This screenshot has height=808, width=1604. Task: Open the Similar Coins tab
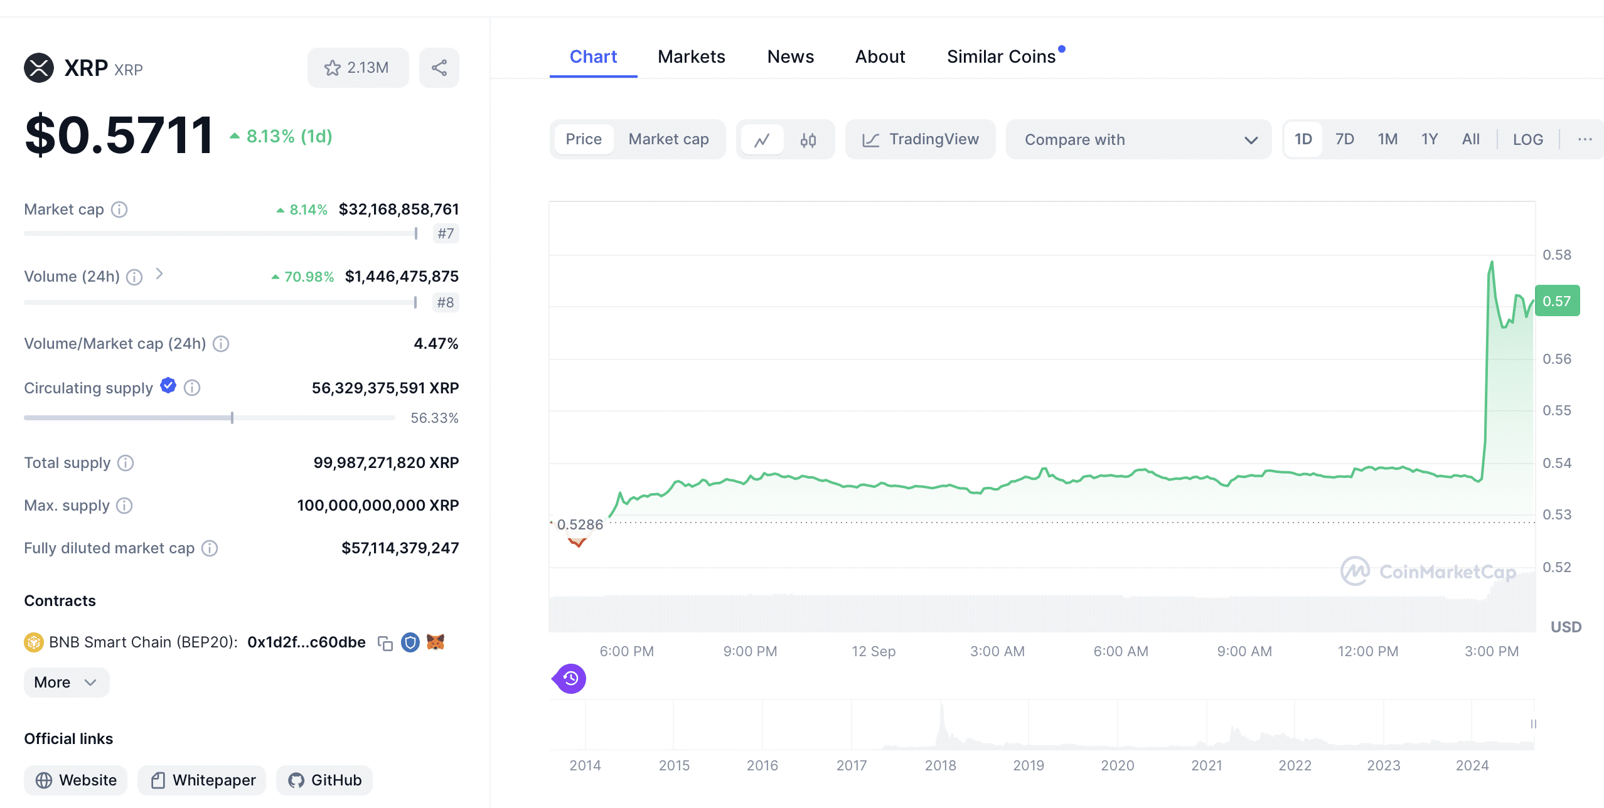[x=1002, y=57]
